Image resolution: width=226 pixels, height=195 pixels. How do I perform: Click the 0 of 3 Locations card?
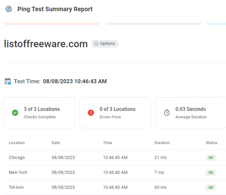[116, 113]
